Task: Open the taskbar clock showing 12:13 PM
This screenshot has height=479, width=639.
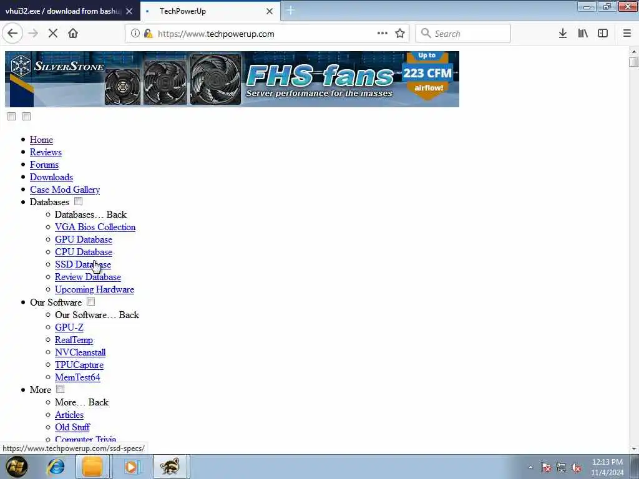Action: pyautogui.click(x=607, y=467)
